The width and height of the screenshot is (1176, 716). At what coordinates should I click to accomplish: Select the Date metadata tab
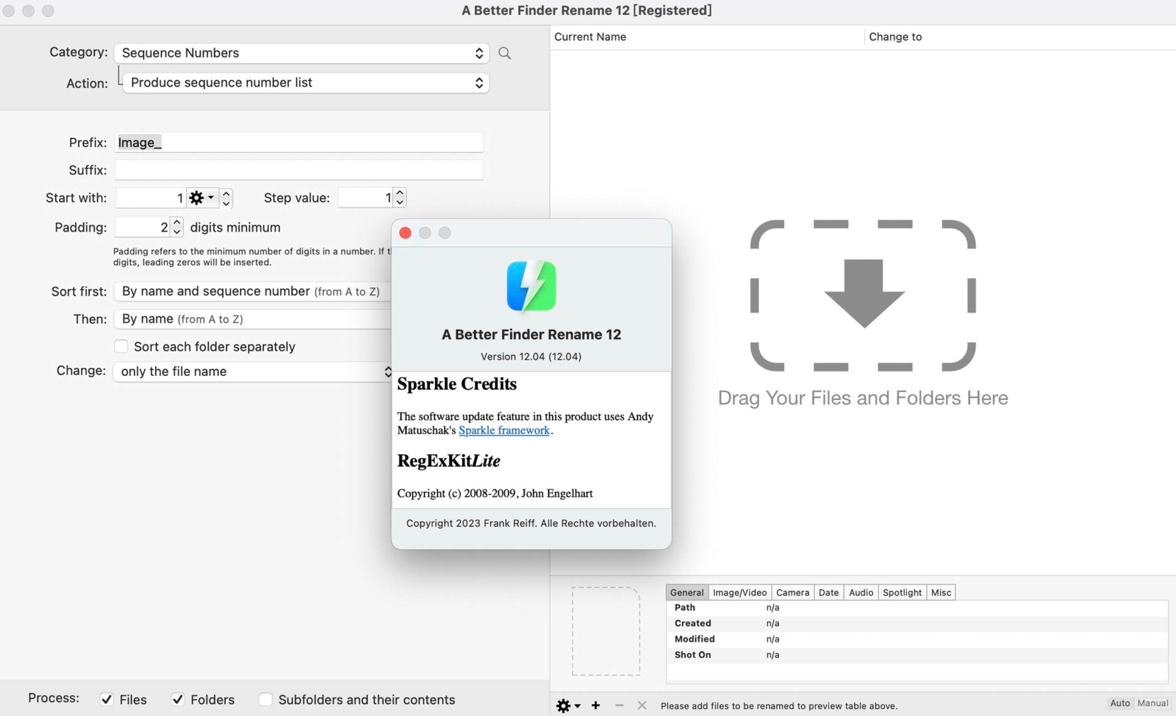[829, 592]
